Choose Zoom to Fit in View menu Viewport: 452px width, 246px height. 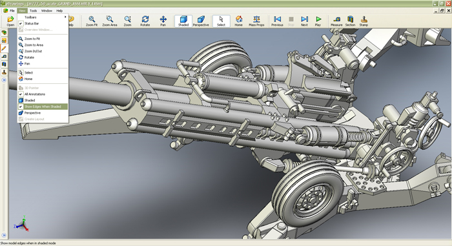43,39
